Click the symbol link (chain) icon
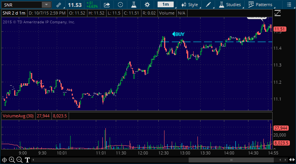 [58, 5]
